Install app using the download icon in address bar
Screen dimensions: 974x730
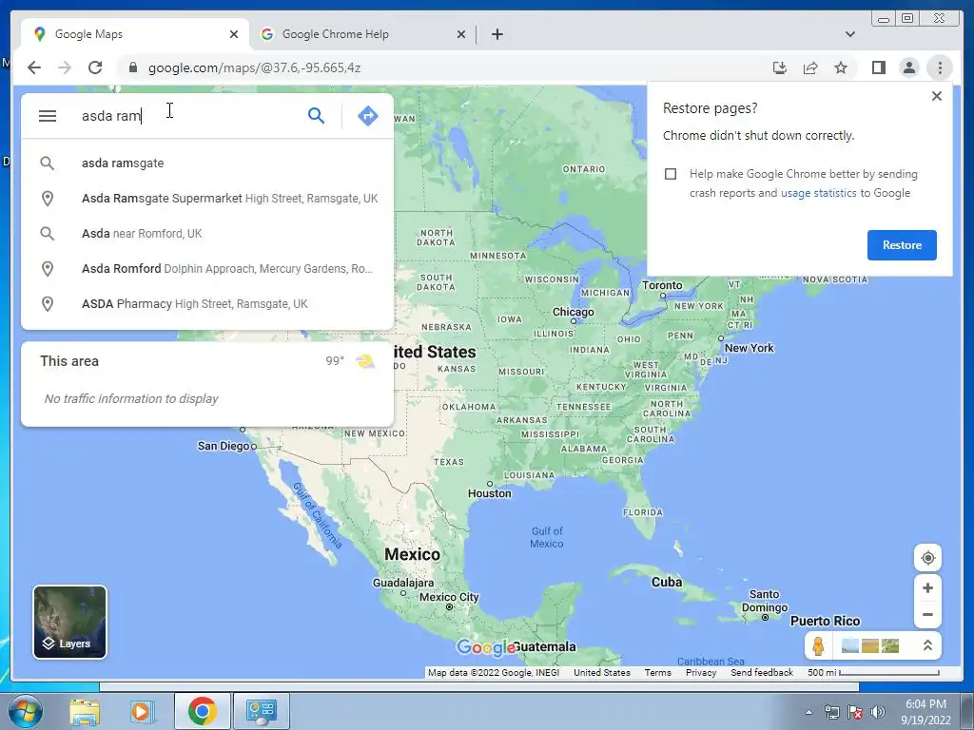coord(780,67)
